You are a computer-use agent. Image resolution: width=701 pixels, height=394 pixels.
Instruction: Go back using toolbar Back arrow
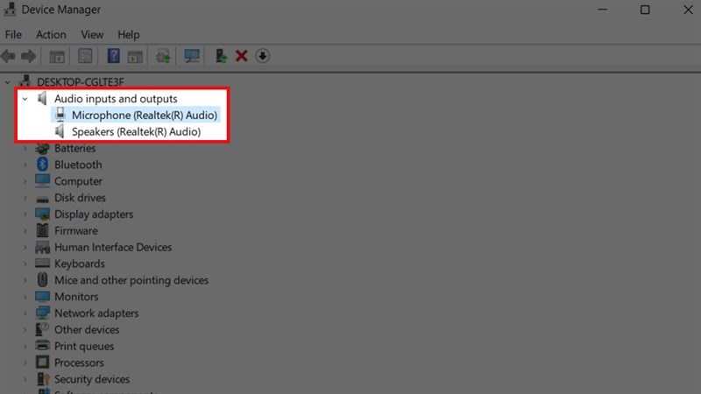(x=8, y=56)
